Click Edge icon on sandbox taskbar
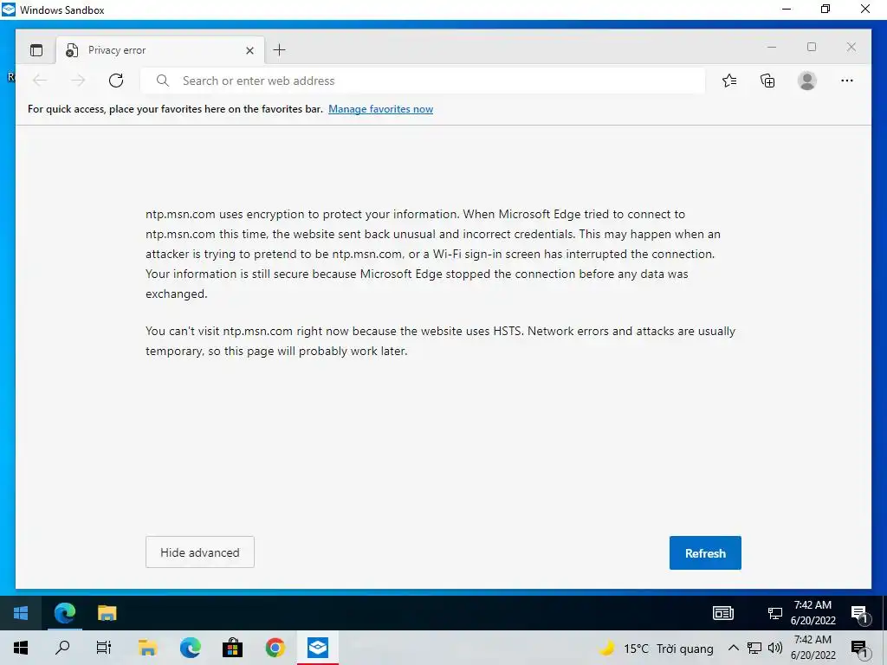 (x=65, y=613)
